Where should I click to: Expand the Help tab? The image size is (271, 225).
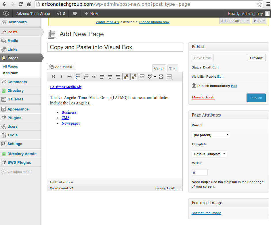pyautogui.click(x=259, y=21)
